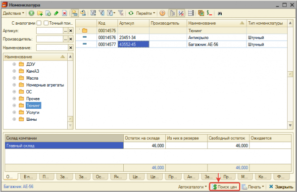Click the ellipsis button beside Производитель field

coord(65,39)
